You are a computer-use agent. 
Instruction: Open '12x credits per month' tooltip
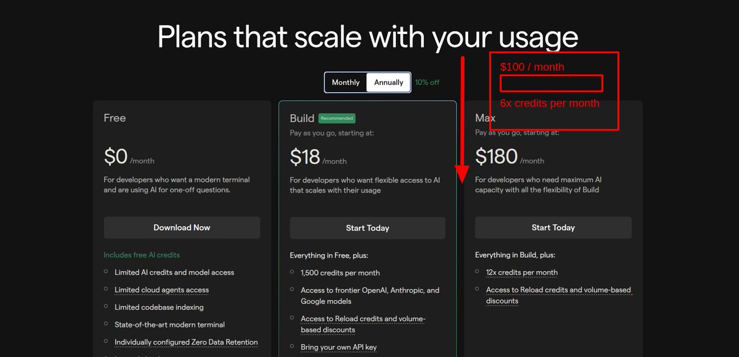[x=522, y=273]
